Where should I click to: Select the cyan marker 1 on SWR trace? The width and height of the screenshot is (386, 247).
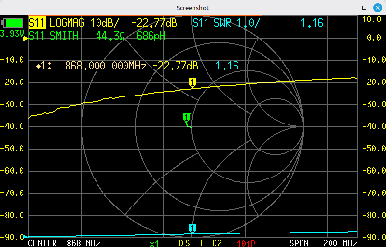click(193, 228)
